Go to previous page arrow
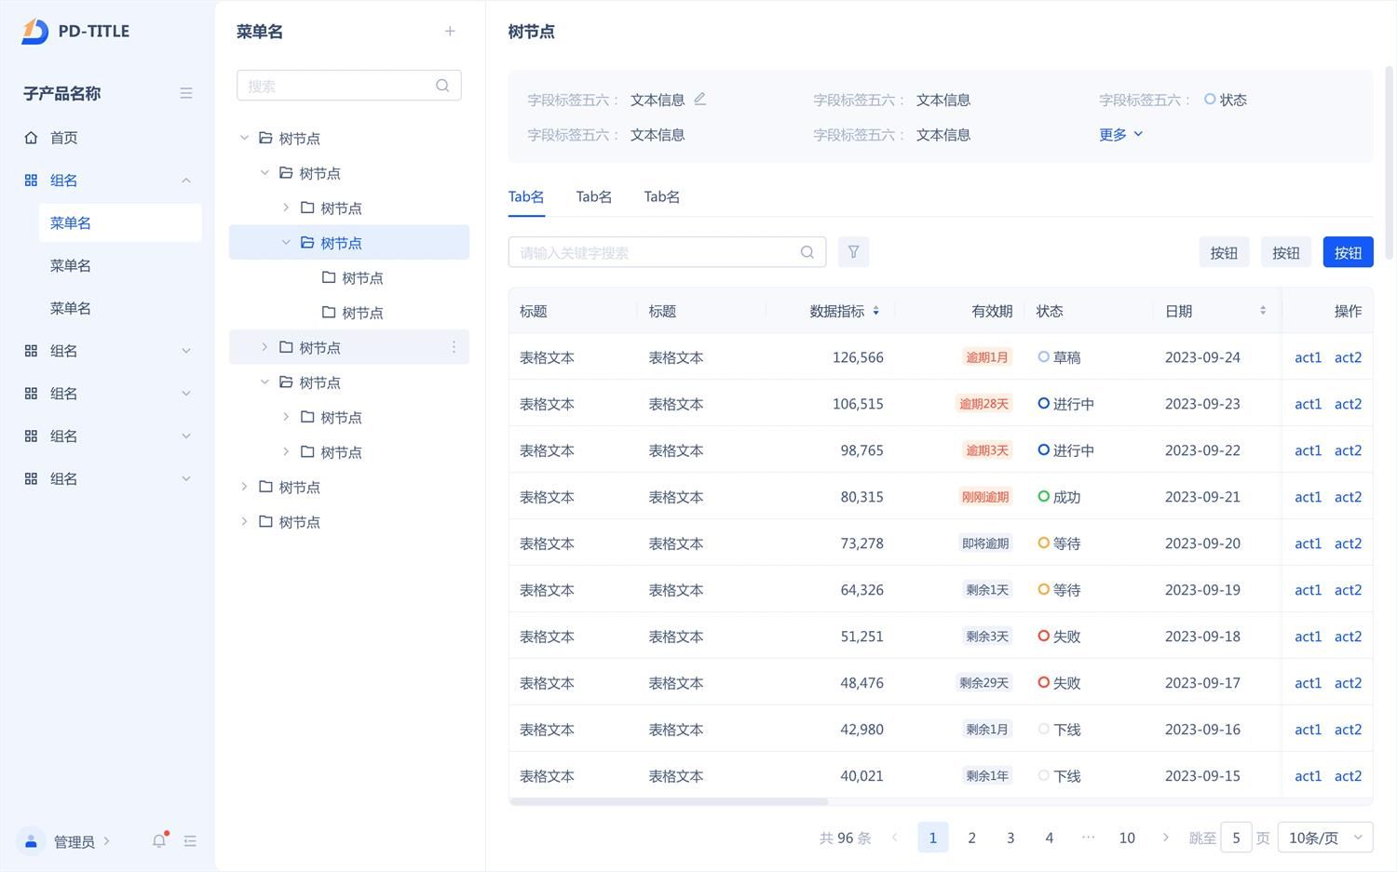Image resolution: width=1397 pixels, height=872 pixels. [x=894, y=838]
